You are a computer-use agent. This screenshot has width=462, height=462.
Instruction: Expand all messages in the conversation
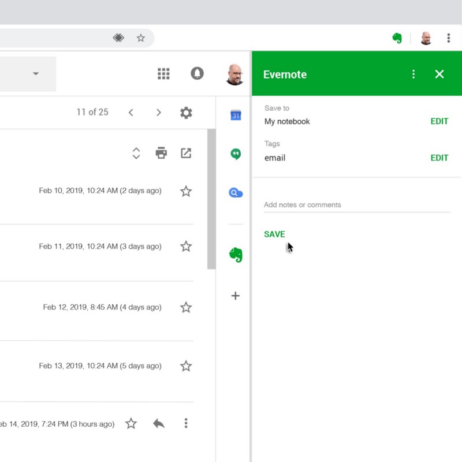coord(136,153)
